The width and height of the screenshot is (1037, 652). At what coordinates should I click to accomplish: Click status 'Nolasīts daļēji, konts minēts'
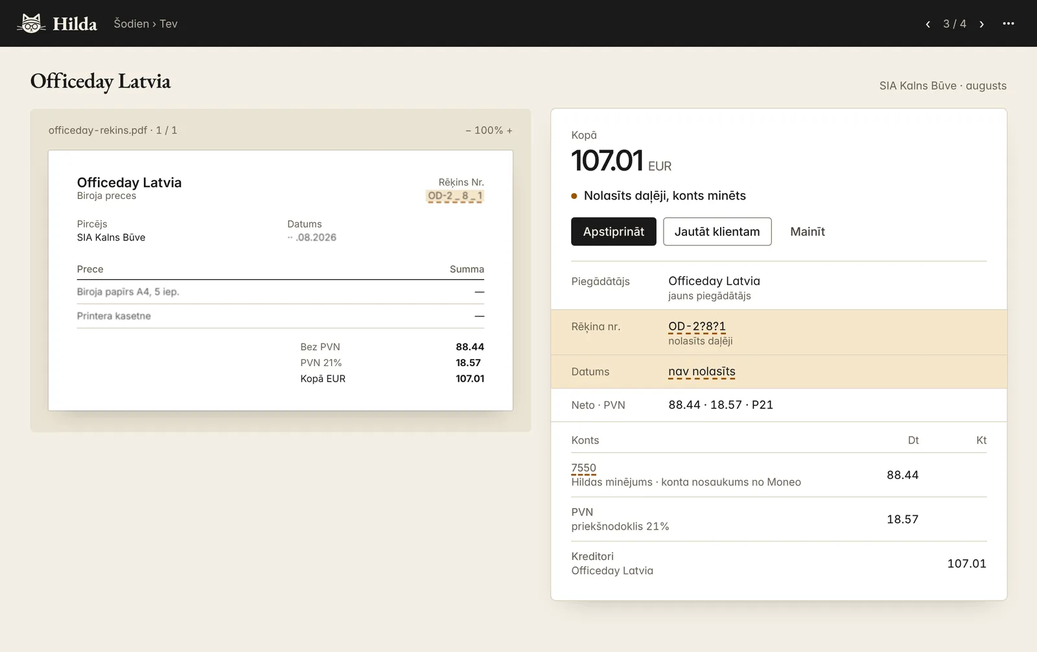(664, 196)
